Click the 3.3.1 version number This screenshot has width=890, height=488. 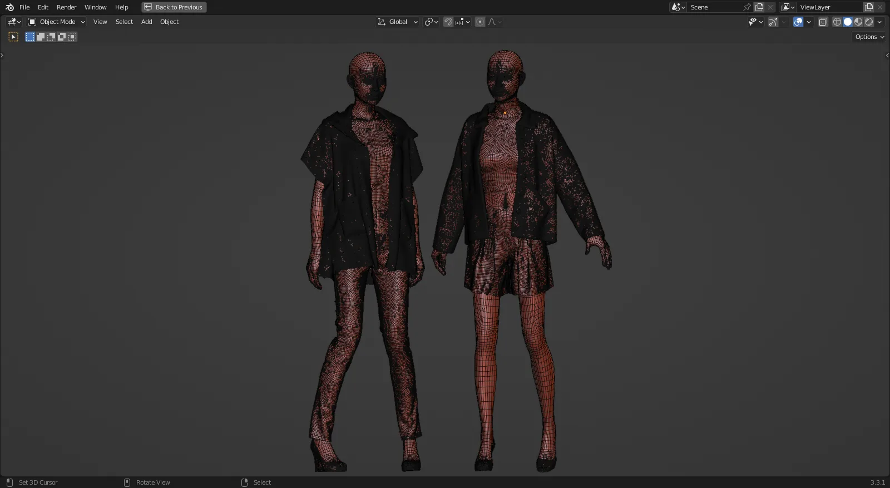877,482
